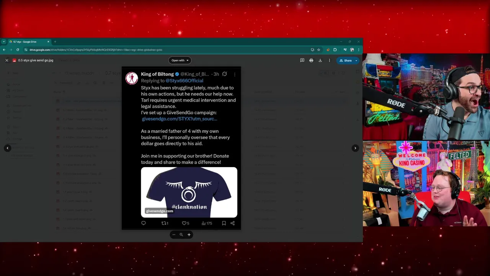Click the '@Styx666Official' mention in the tweet
The height and width of the screenshot is (276, 490).
coord(184,80)
